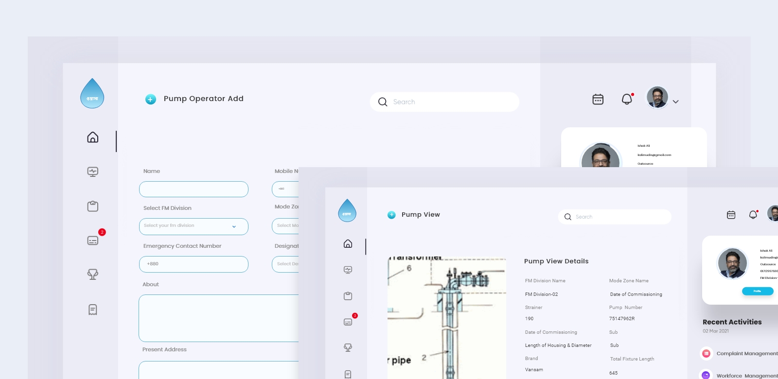Click the Total Fixture Length value 645
The image size is (778, 379).
tap(613, 373)
